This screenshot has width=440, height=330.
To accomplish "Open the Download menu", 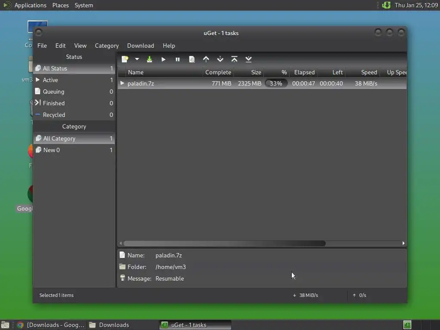I will click(x=141, y=46).
